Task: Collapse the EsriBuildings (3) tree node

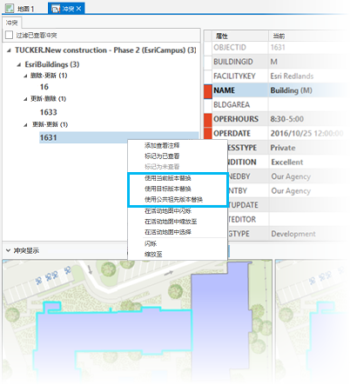Action: tap(19, 64)
